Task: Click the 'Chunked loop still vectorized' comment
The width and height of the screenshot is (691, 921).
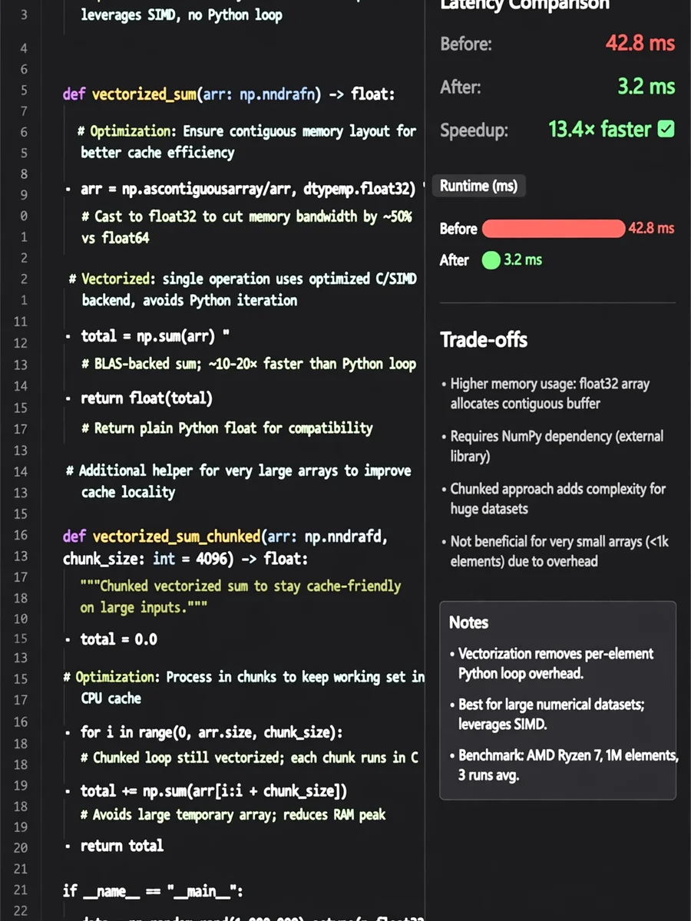Action: (250, 758)
